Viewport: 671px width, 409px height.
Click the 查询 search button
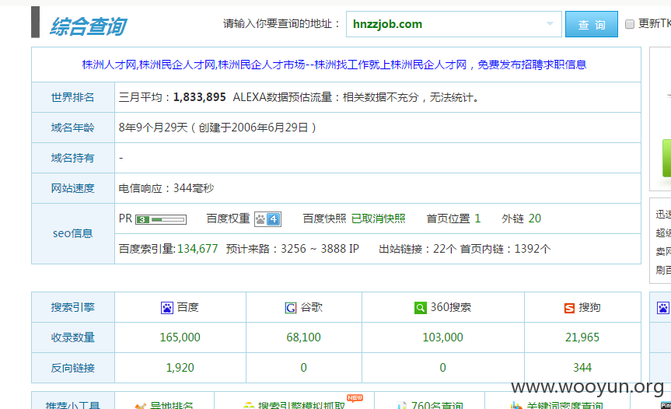pyautogui.click(x=592, y=24)
